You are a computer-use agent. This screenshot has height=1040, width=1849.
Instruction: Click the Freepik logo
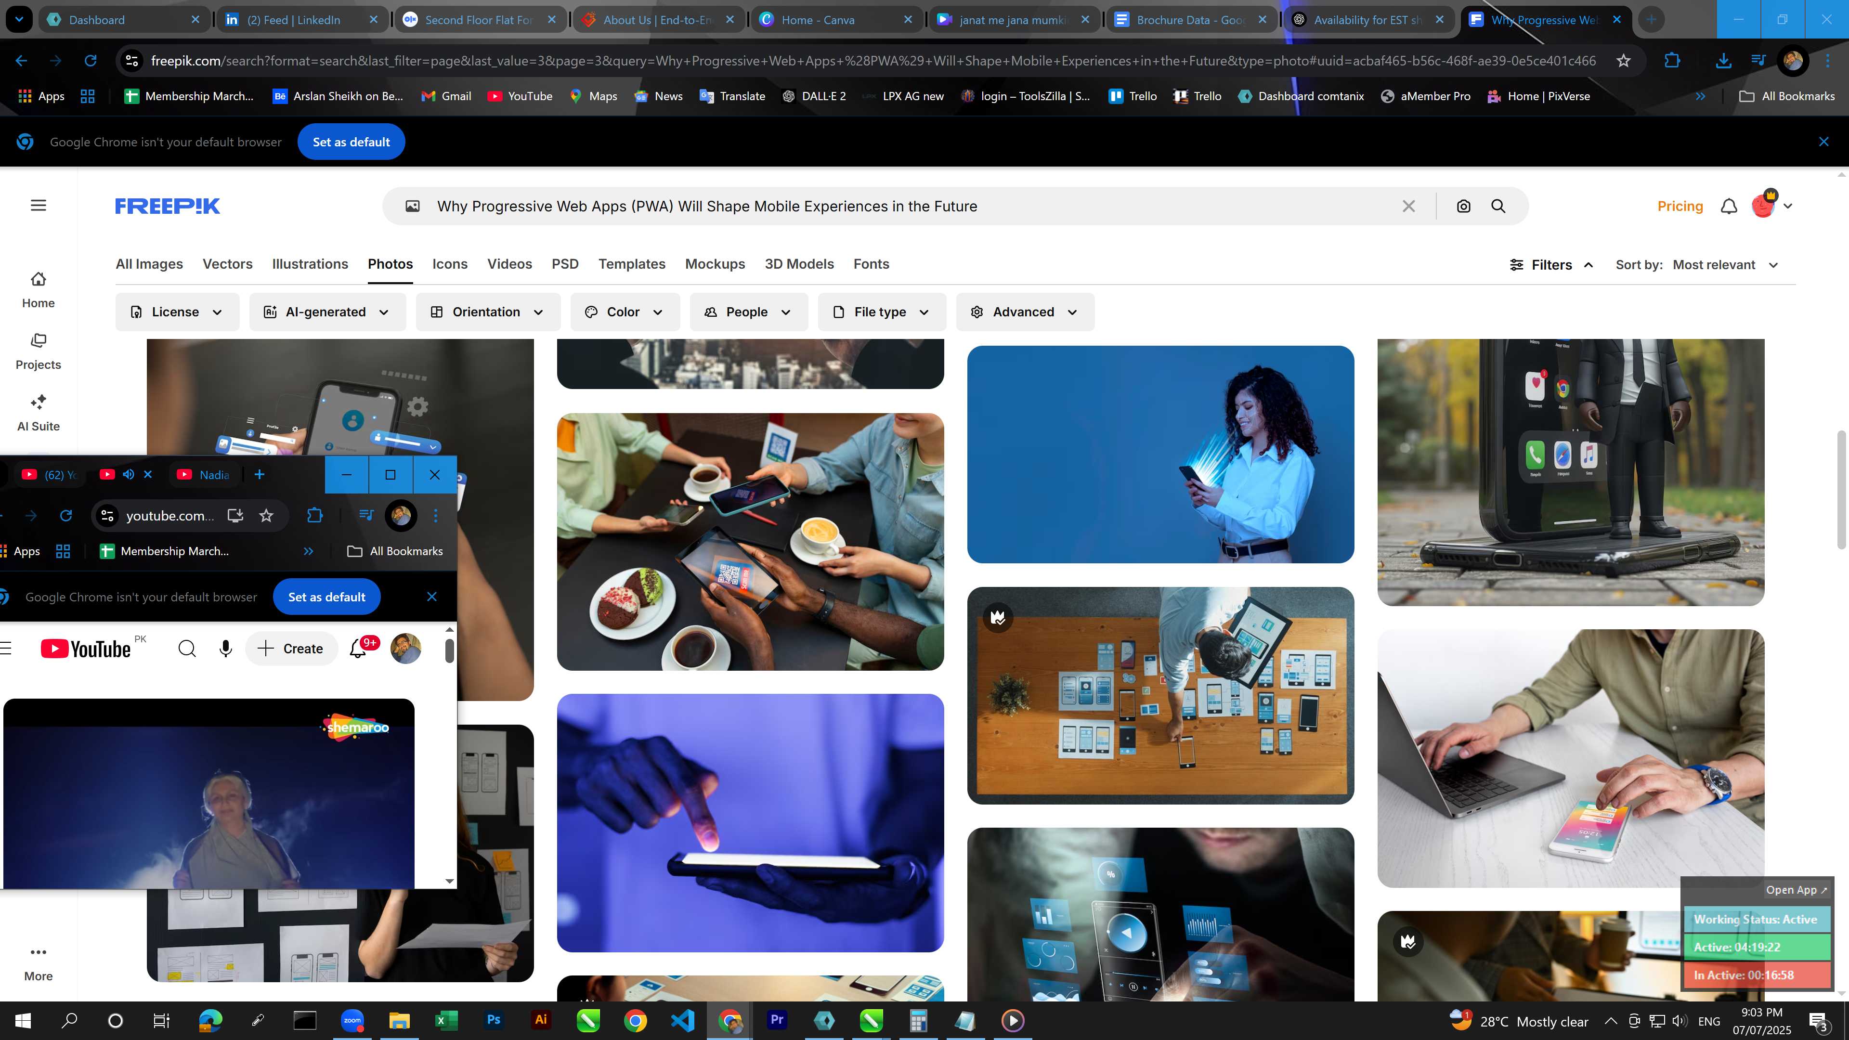click(x=167, y=206)
